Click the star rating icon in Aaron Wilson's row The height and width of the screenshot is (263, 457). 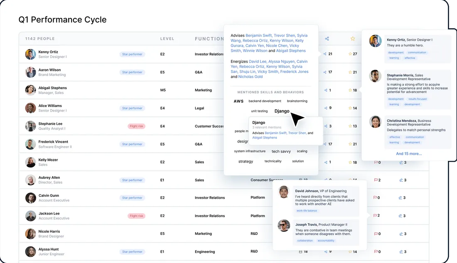click(x=350, y=72)
